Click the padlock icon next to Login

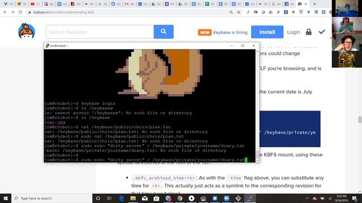(309, 32)
